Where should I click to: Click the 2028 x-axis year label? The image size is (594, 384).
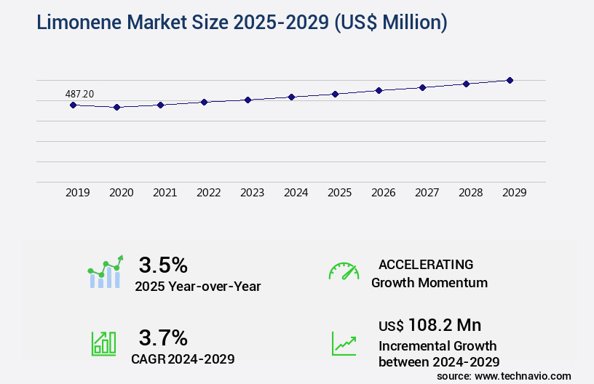(x=470, y=193)
